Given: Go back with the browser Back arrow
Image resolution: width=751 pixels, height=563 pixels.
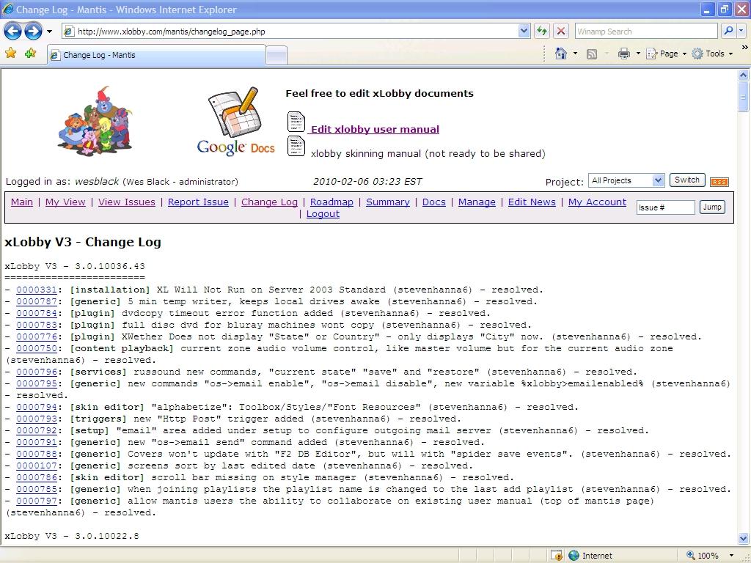Looking at the screenshot, I should [x=13, y=32].
